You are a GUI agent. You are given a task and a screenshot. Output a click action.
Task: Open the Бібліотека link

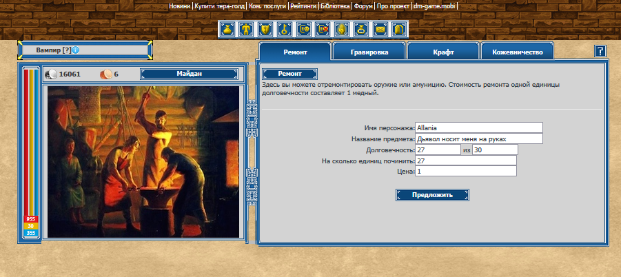pos(335,6)
